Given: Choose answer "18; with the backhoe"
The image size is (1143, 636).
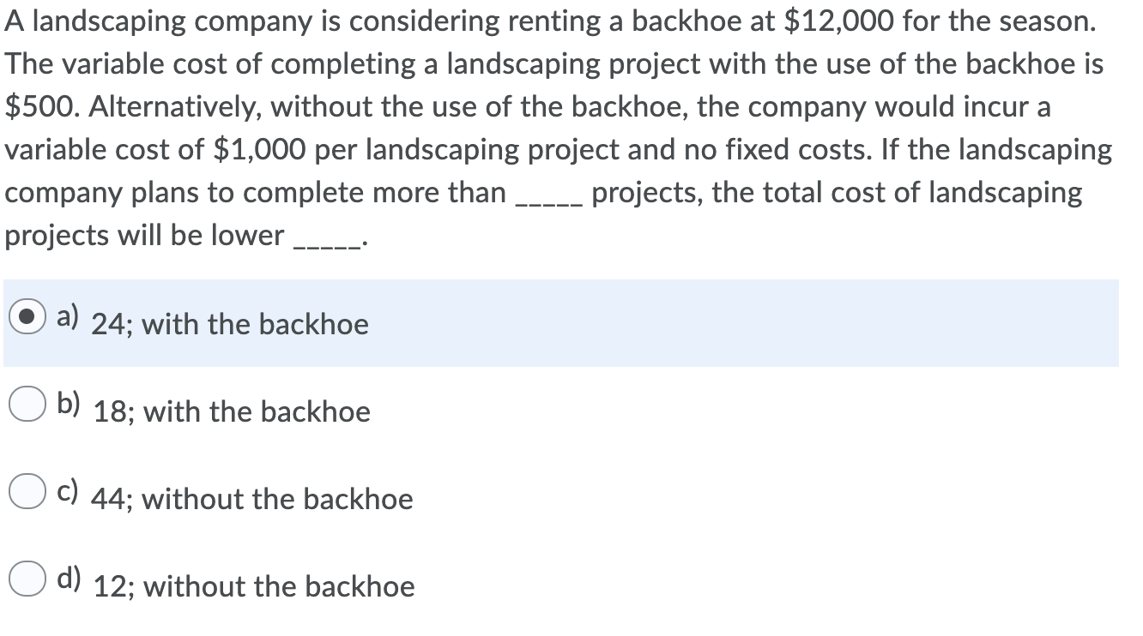Looking at the screenshot, I should tap(233, 413).
